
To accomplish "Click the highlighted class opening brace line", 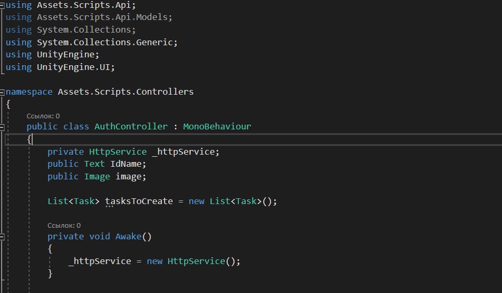I will click(x=254, y=139).
